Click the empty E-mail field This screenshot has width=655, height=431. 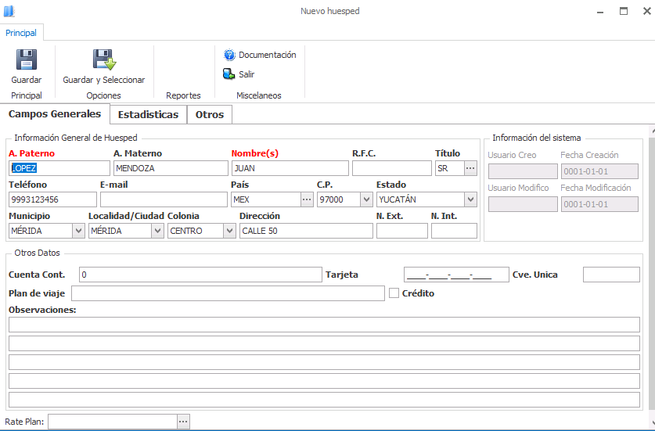pos(164,199)
